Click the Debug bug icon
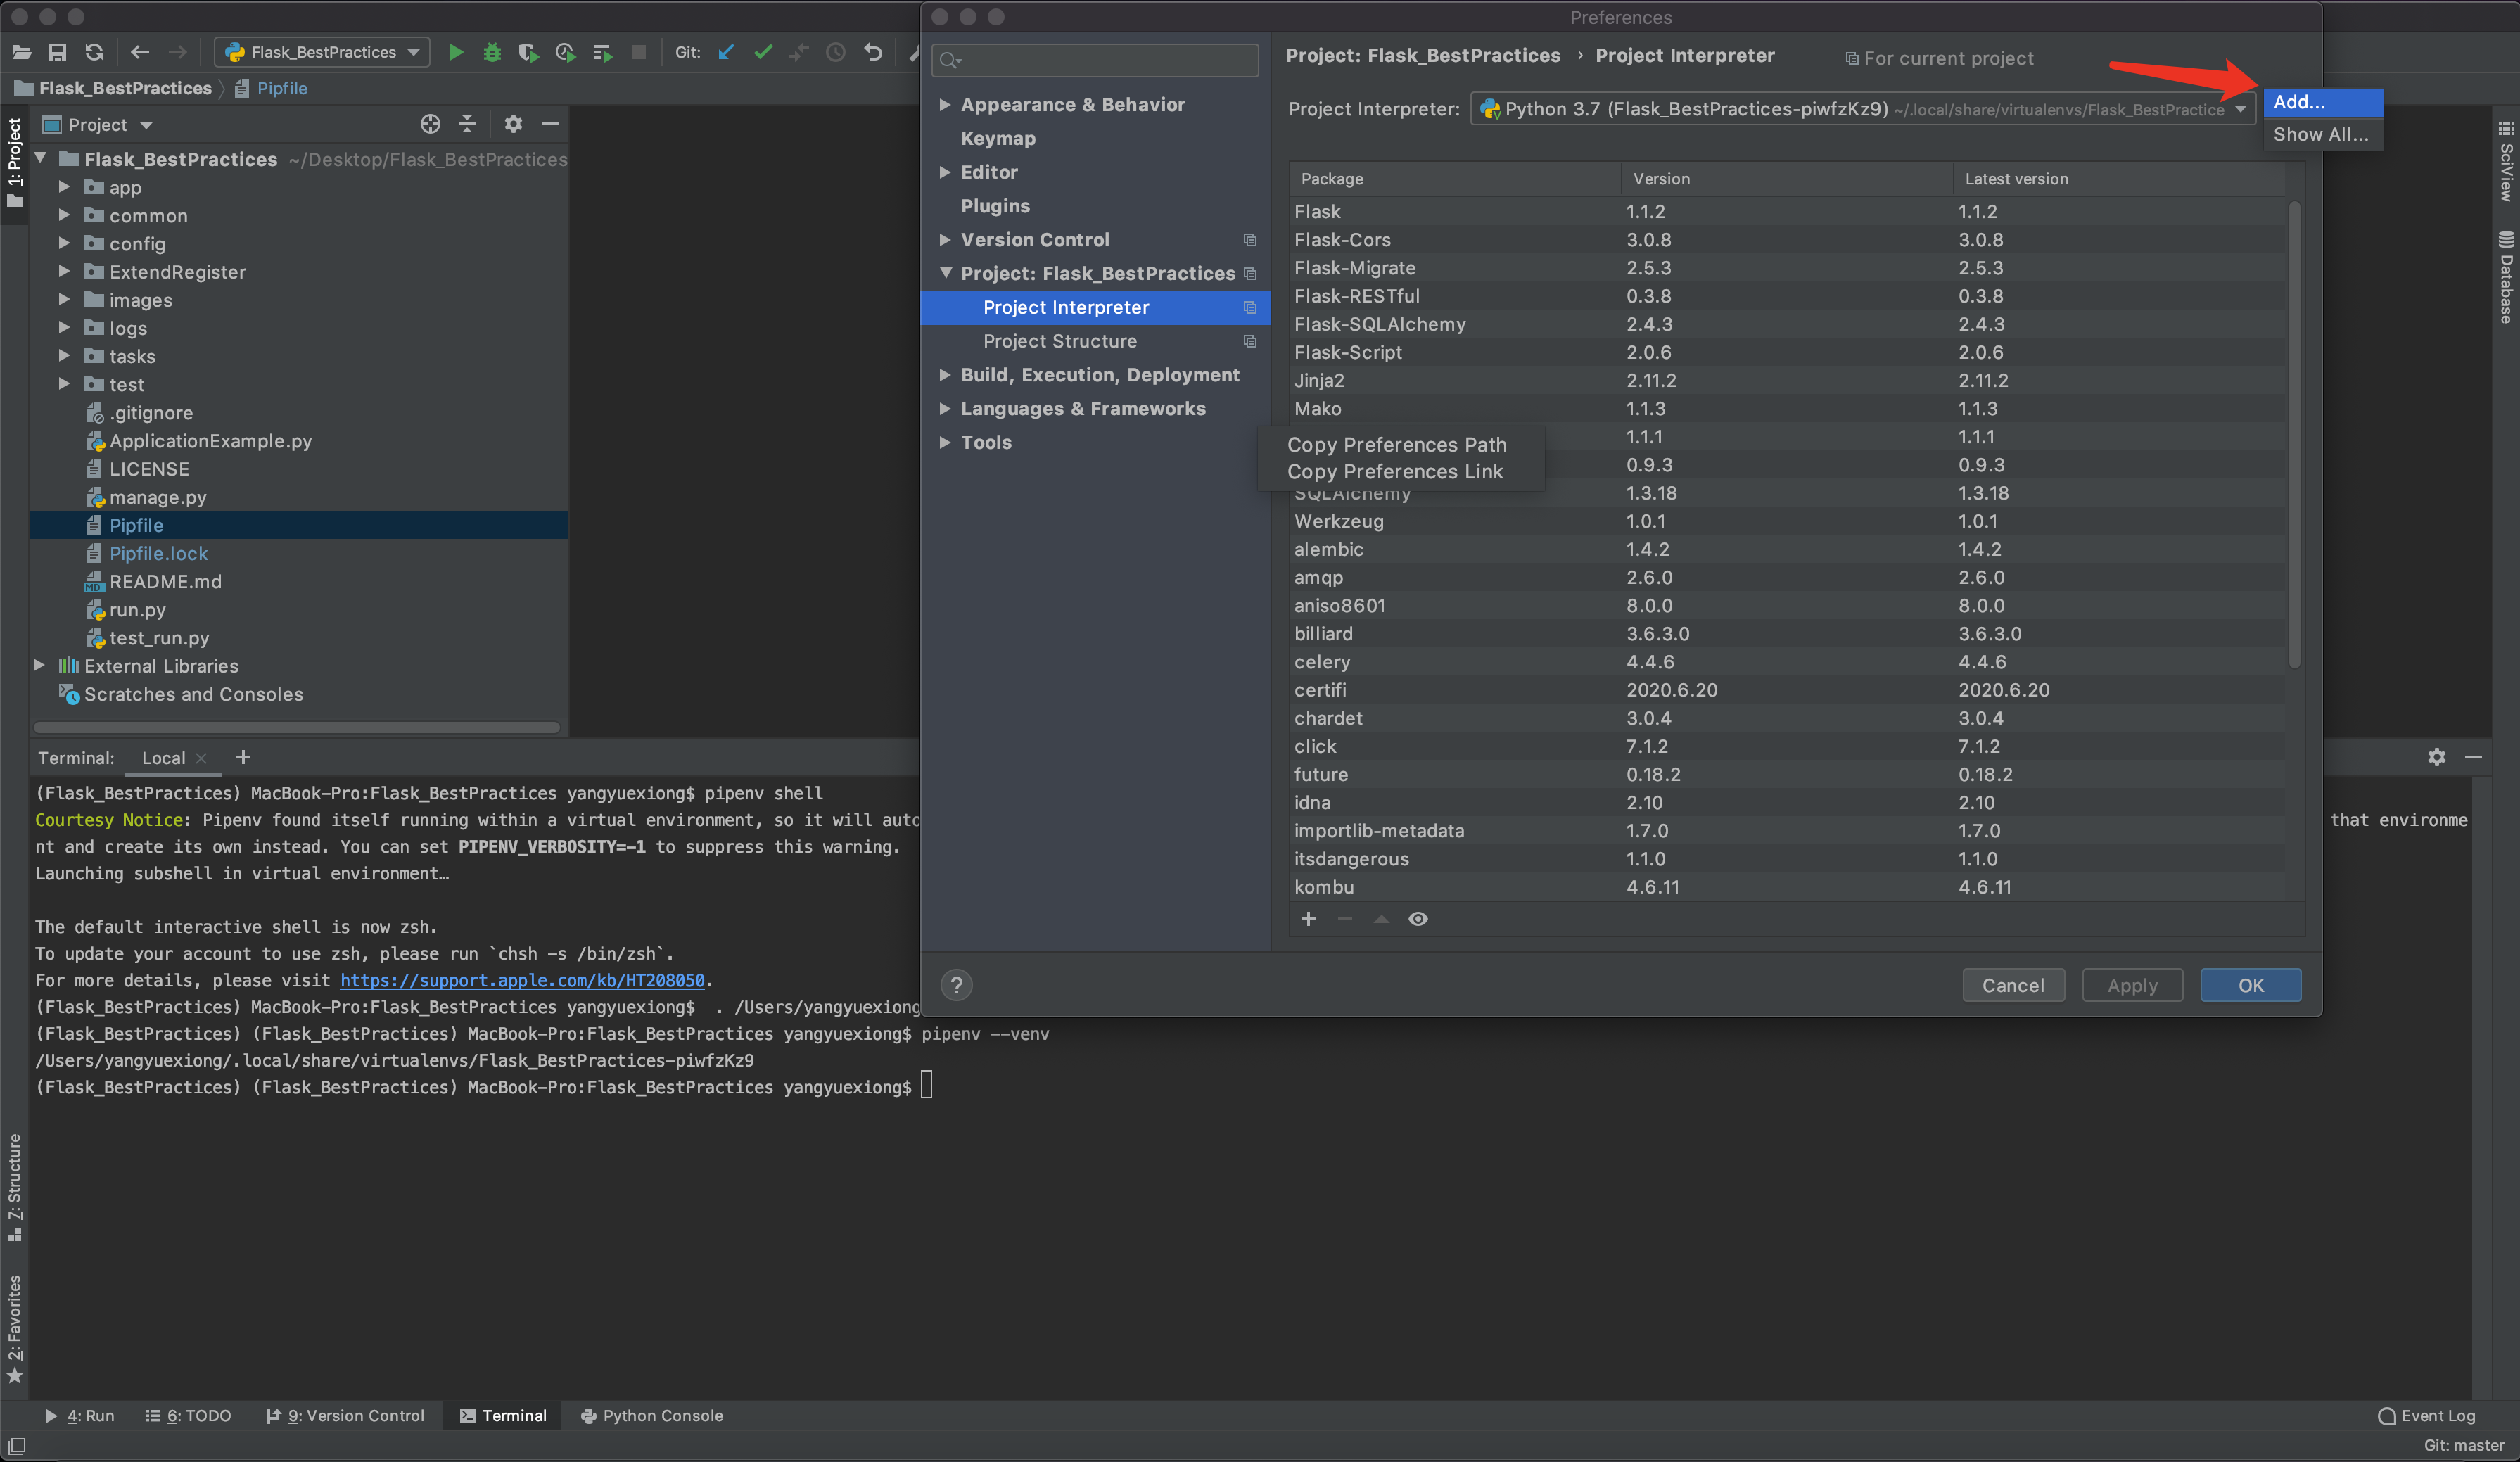Image resolution: width=2520 pixels, height=1462 pixels. tap(492, 53)
